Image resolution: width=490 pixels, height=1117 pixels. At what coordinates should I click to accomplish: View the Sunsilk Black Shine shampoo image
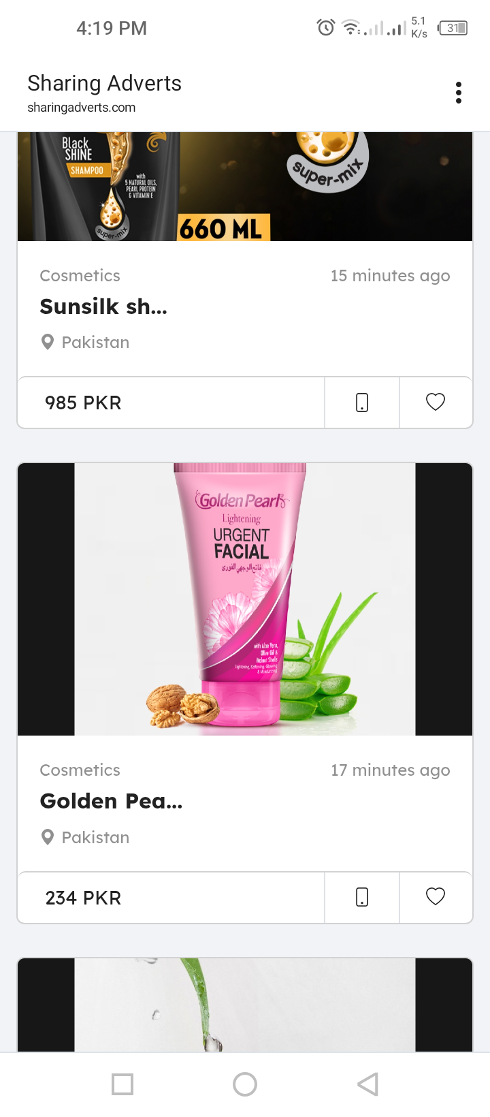245,187
